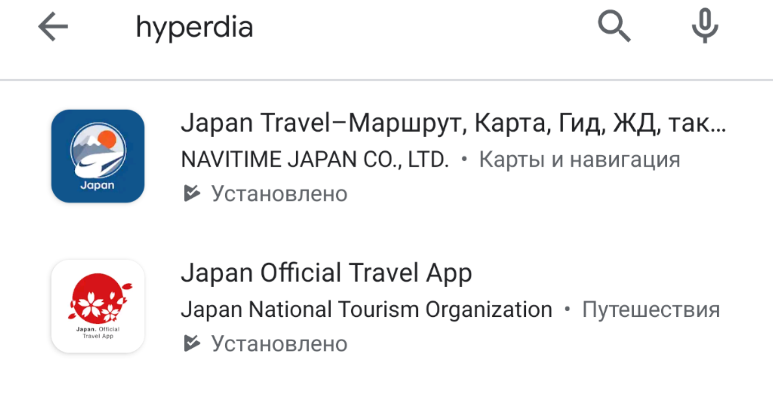Open the Japan Travel–Маршрут, Карта, Гид title
The image size is (773, 396).
[453, 123]
